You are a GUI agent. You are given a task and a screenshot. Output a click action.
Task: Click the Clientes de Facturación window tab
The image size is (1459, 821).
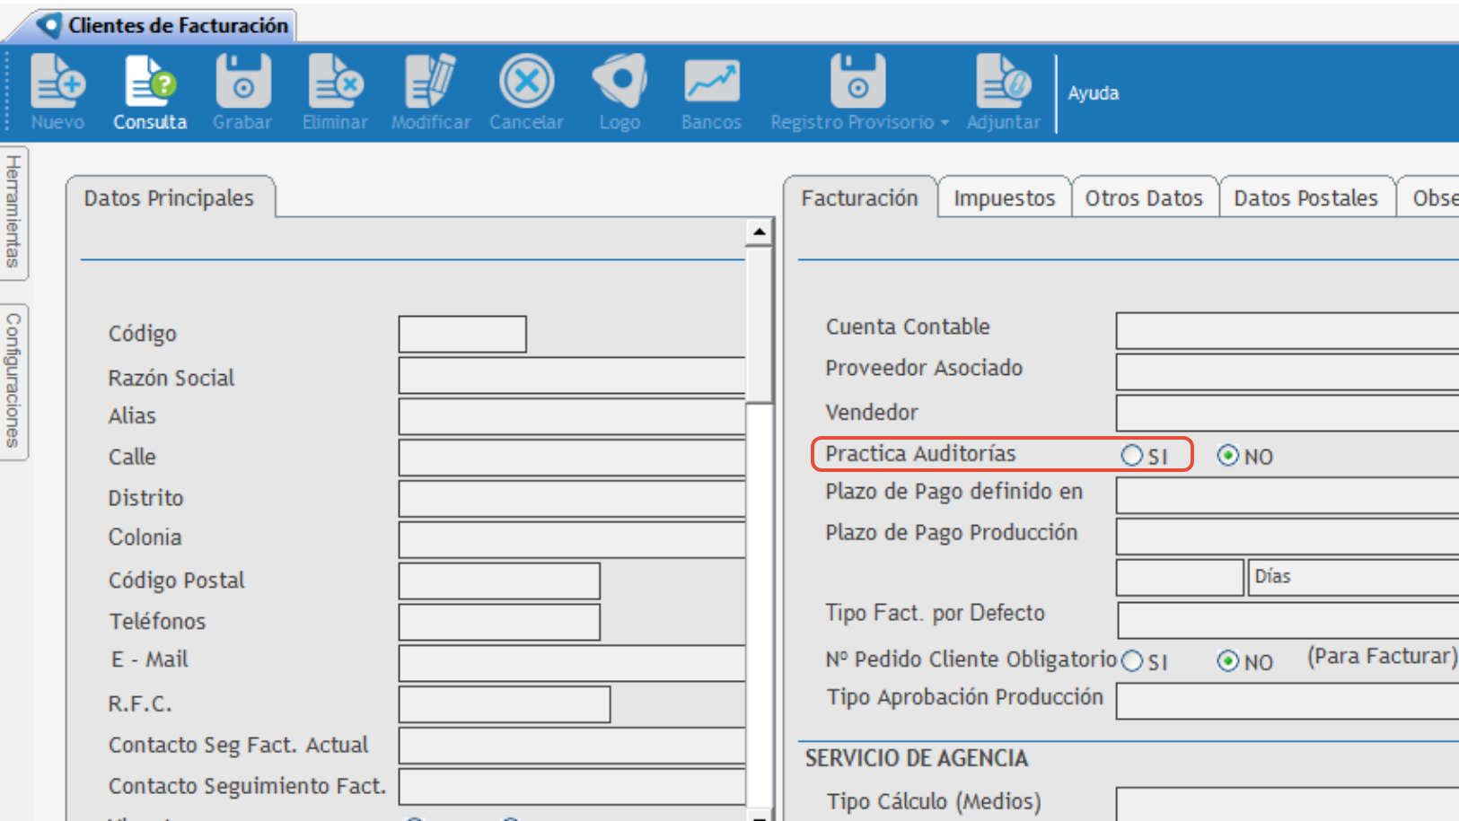pos(162,25)
